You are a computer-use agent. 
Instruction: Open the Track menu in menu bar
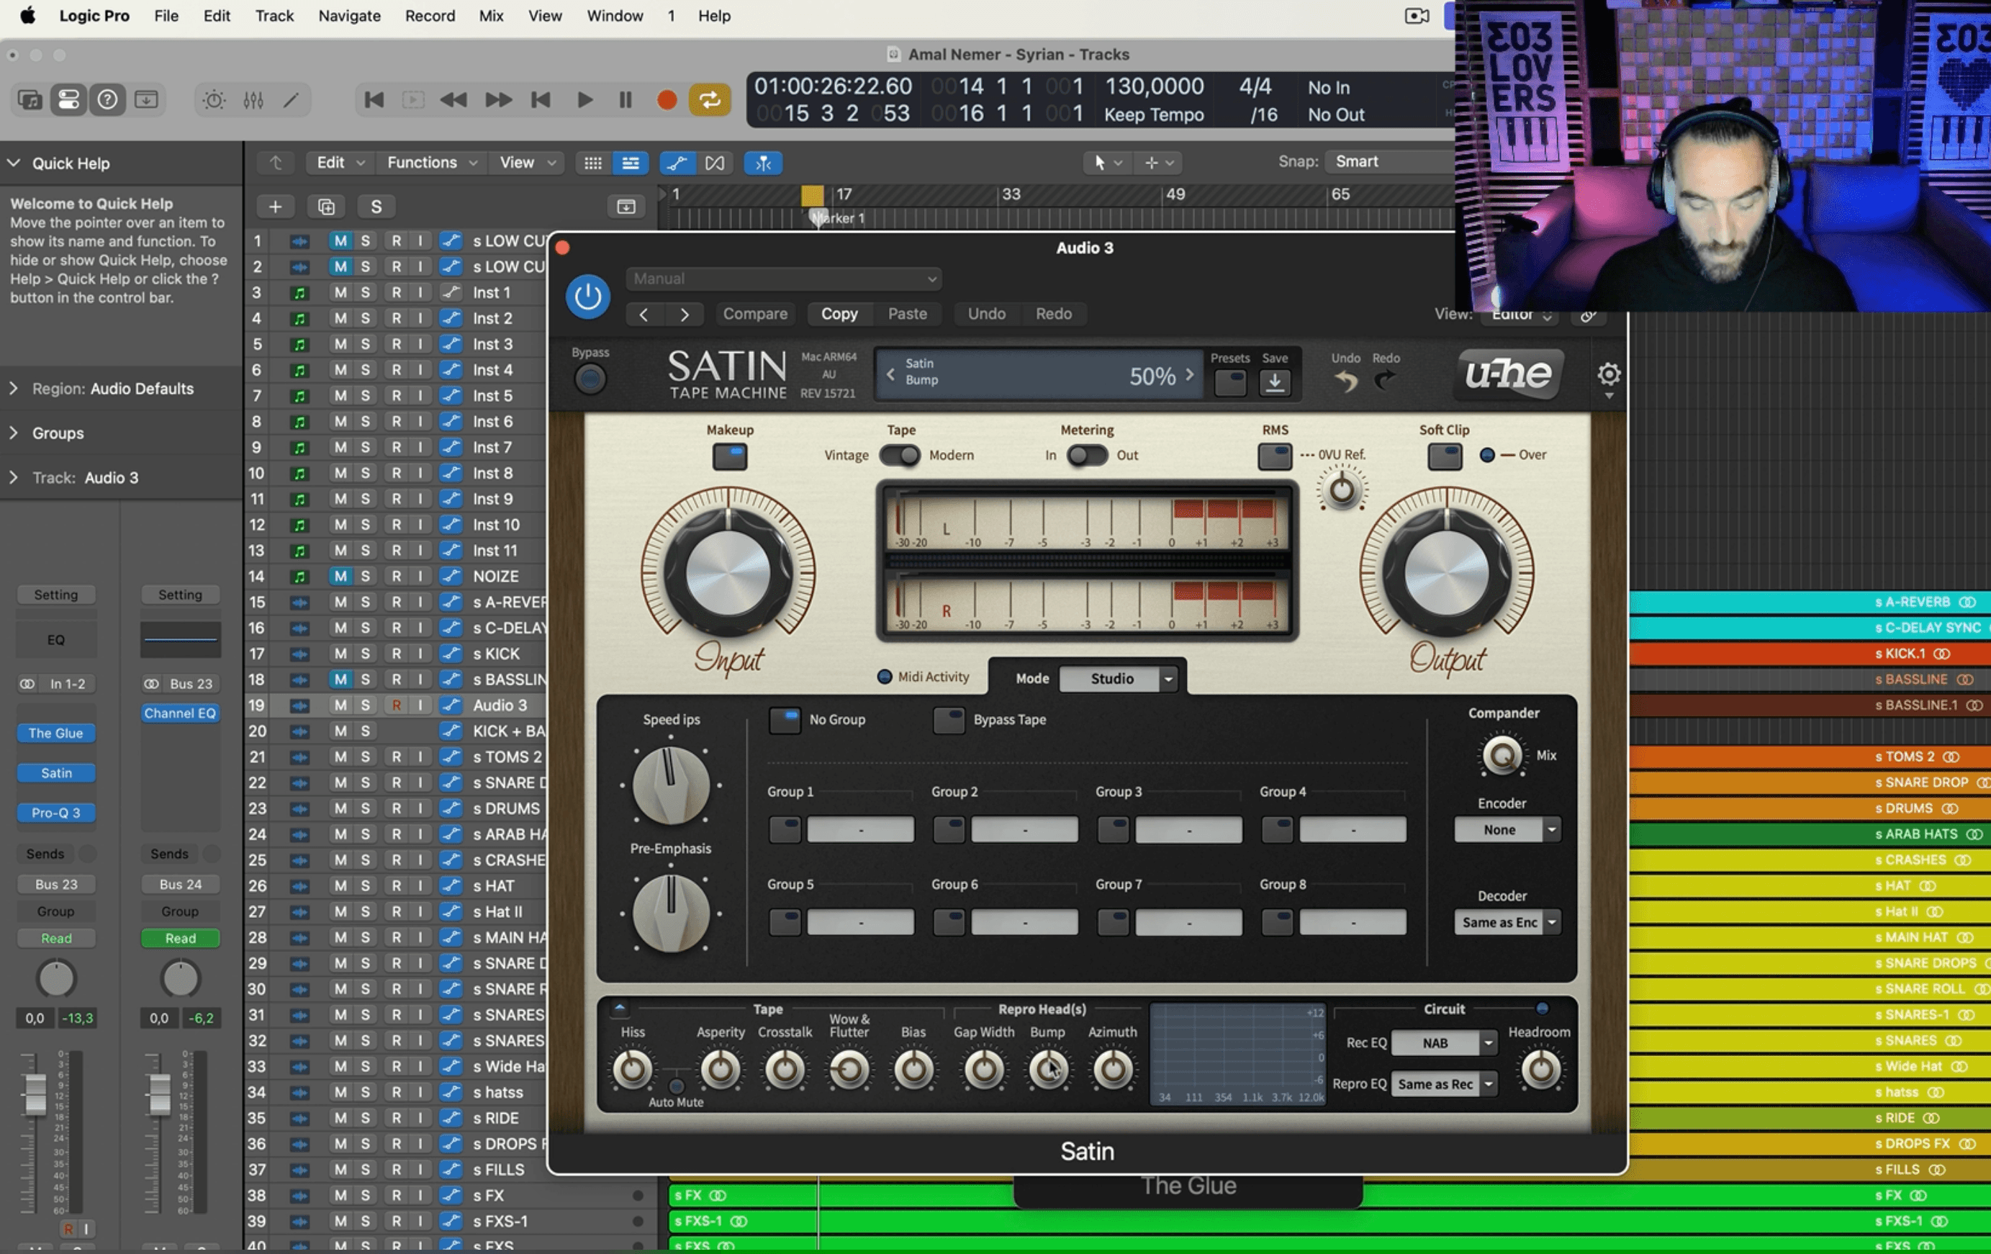274,16
